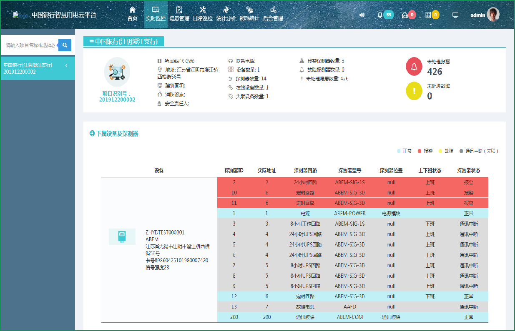Open the monitor screen icon in header
The height and width of the screenshot is (331, 515).
click(455, 15)
